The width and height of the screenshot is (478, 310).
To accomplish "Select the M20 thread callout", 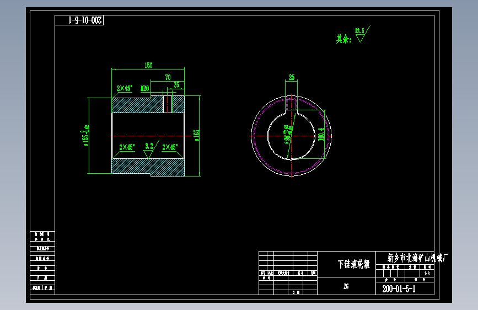I will click(x=144, y=88).
